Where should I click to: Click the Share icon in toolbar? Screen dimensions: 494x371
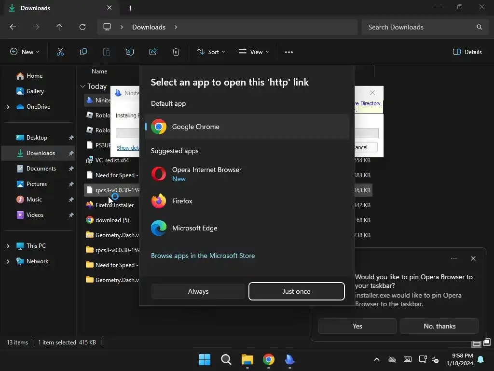153,52
